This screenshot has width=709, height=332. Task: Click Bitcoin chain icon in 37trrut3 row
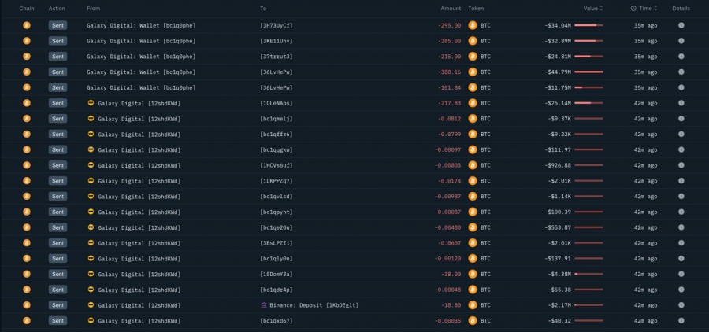tap(27, 57)
